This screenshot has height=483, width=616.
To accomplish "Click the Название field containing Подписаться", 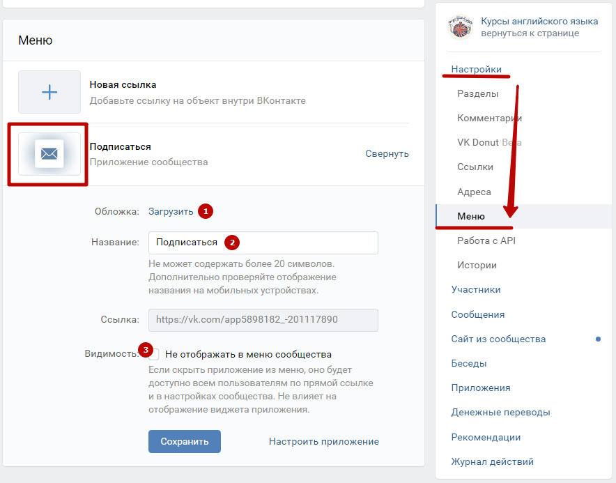I will pyautogui.click(x=263, y=243).
